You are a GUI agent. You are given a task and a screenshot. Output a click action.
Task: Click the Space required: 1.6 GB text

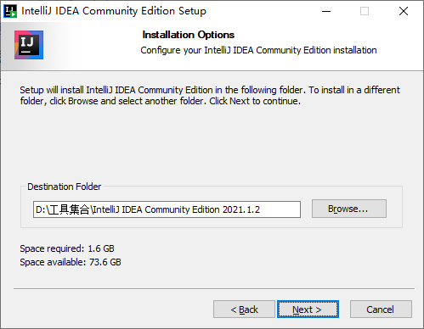click(67, 248)
